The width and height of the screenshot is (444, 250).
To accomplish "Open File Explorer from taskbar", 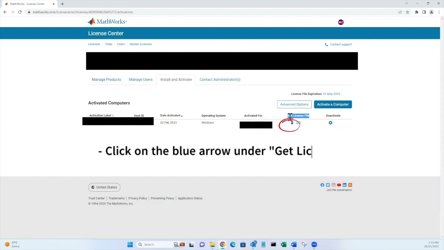I will pyautogui.click(x=212, y=244).
